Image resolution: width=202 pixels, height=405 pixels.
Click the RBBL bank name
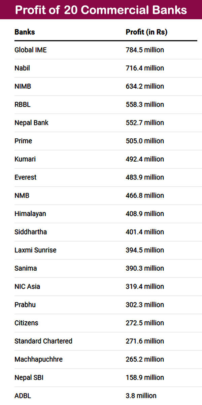pyautogui.click(x=23, y=105)
